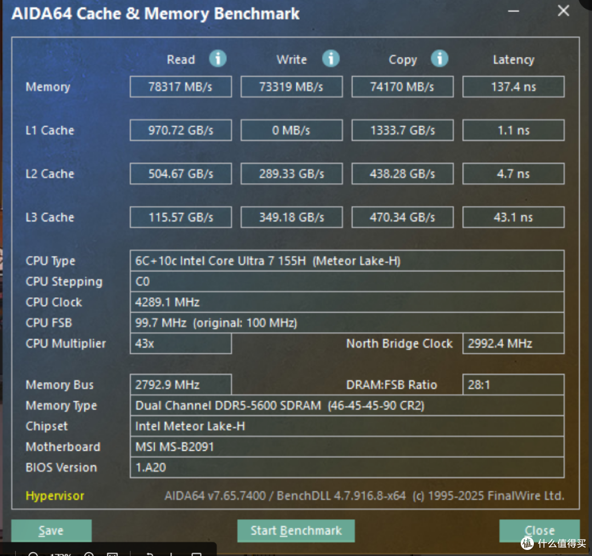Viewport: 592px width, 556px height.
Task: Select L1 Cache write 0 MB/s
Action: pyautogui.click(x=292, y=131)
